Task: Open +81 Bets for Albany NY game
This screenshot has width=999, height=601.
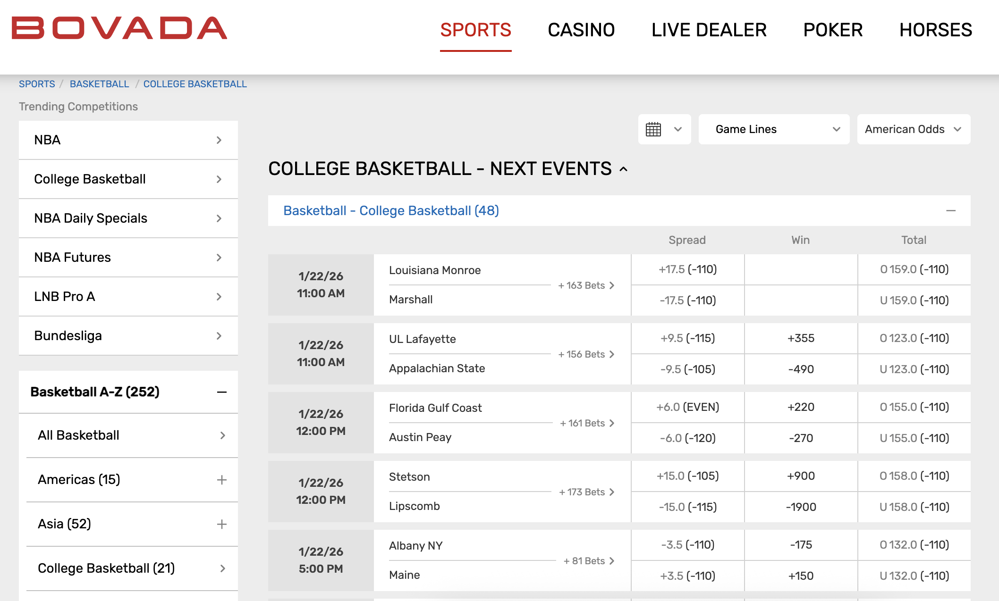Action: click(x=589, y=561)
